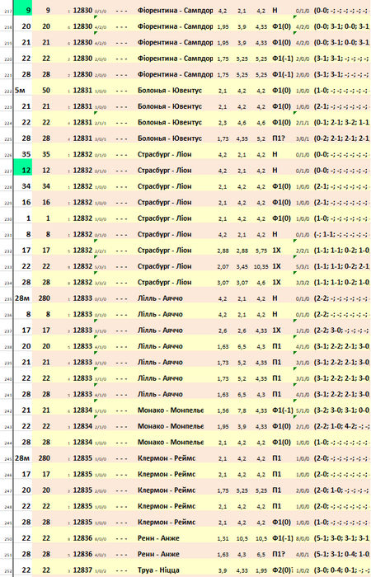Click ID 12835 in the row with 2/0/0
Image resolution: width=371 pixels, height=577 pixels.
82,490
